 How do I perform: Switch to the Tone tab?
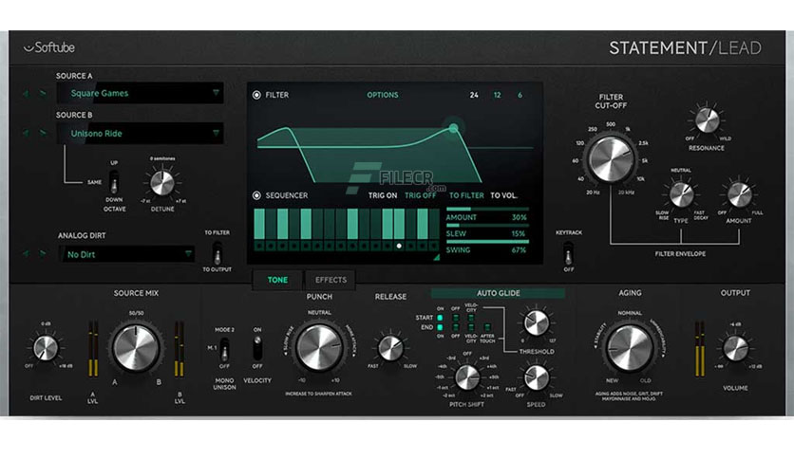277,280
